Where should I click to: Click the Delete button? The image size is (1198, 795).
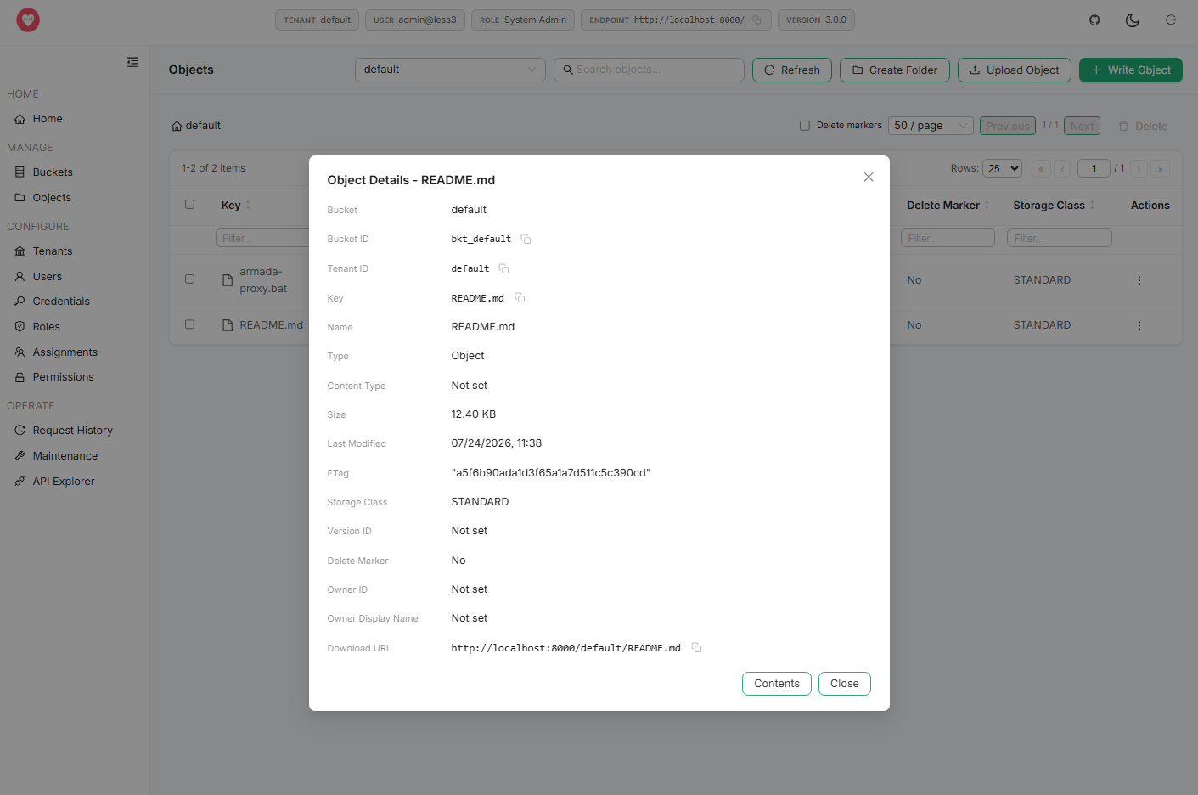[x=1143, y=126]
